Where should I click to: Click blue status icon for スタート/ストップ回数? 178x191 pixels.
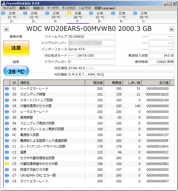[7, 100]
